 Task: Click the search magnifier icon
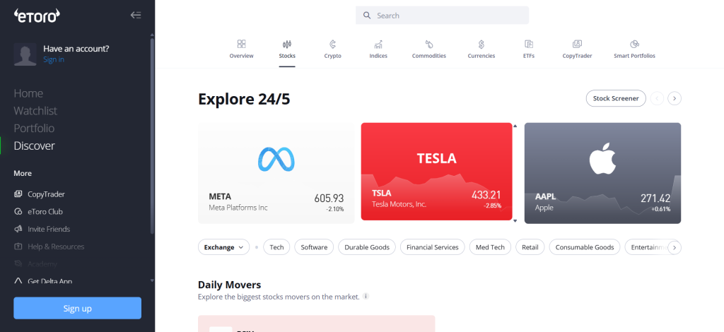[367, 16]
